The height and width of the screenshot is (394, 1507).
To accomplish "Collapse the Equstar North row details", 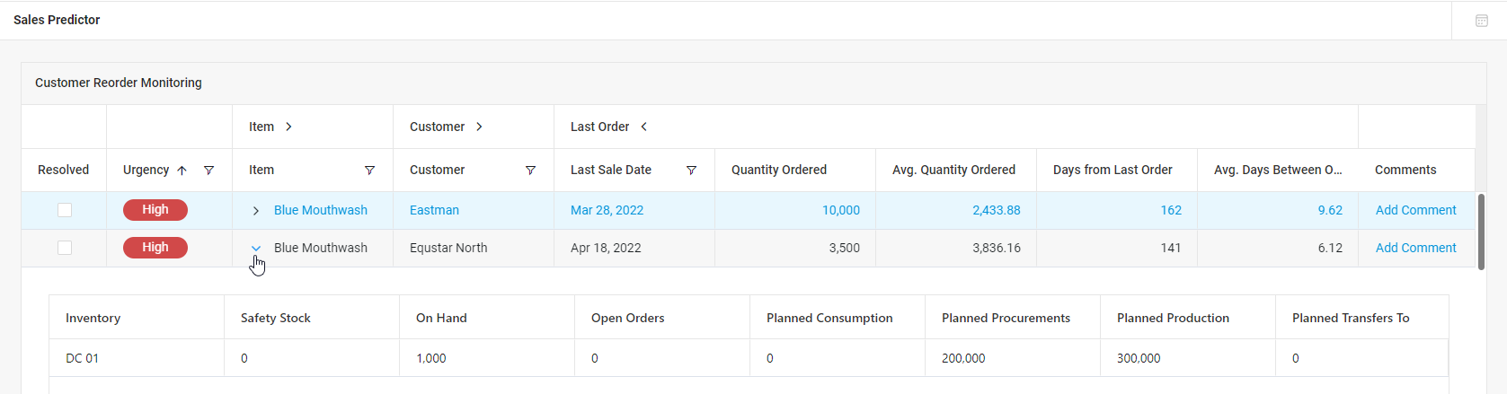I will pyautogui.click(x=256, y=249).
